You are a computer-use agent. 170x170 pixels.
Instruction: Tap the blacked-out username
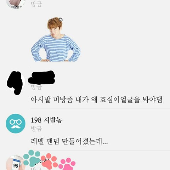point(41,77)
